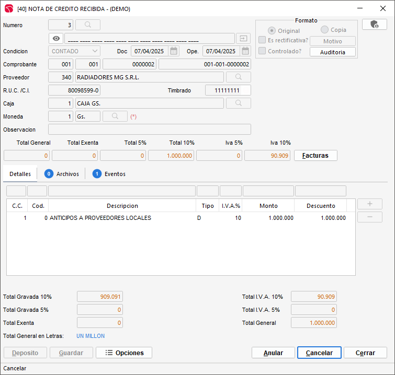Image resolution: width=395 pixels, height=375 pixels.
Task: Toggle the Es rectificativa checkbox
Action: point(262,40)
